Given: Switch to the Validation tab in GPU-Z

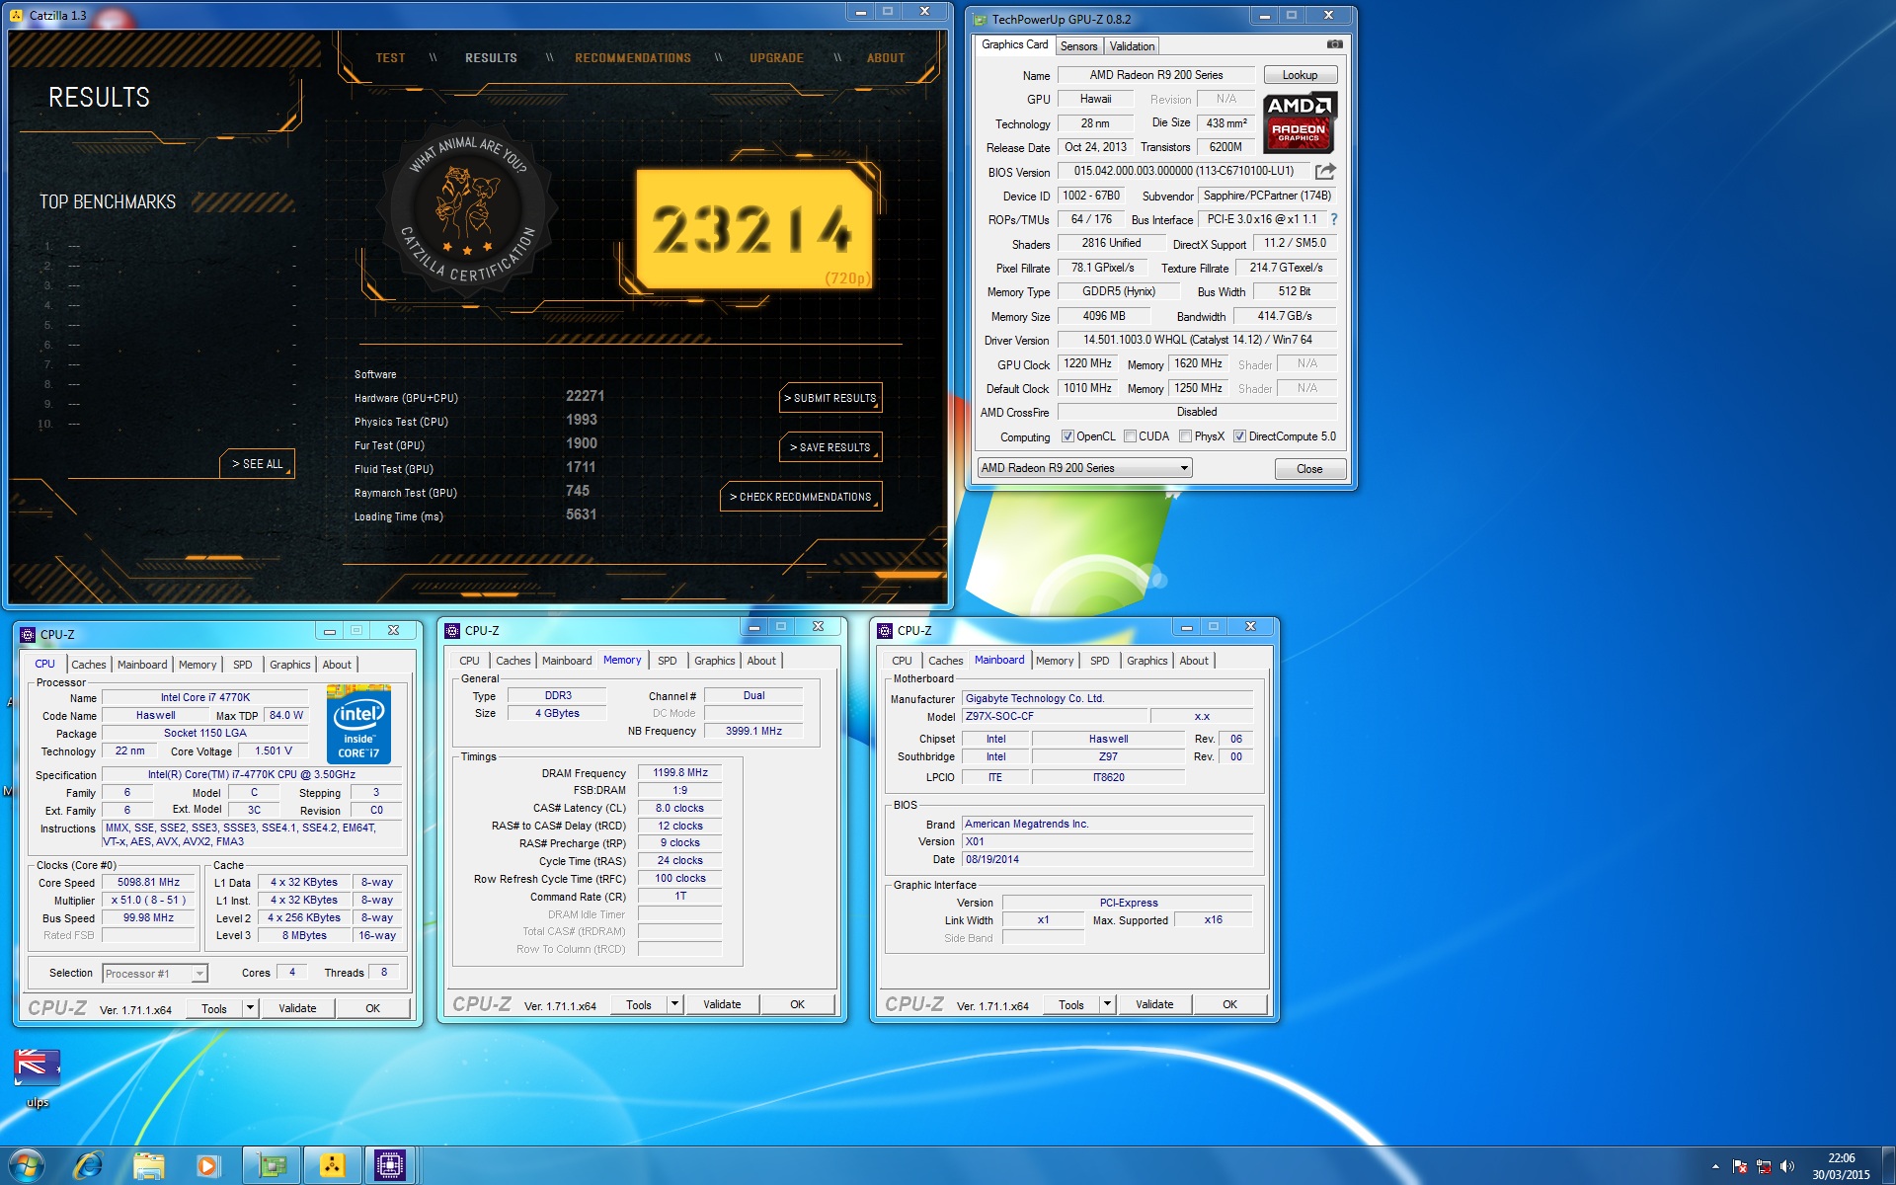Looking at the screenshot, I should pyautogui.click(x=1132, y=46).
